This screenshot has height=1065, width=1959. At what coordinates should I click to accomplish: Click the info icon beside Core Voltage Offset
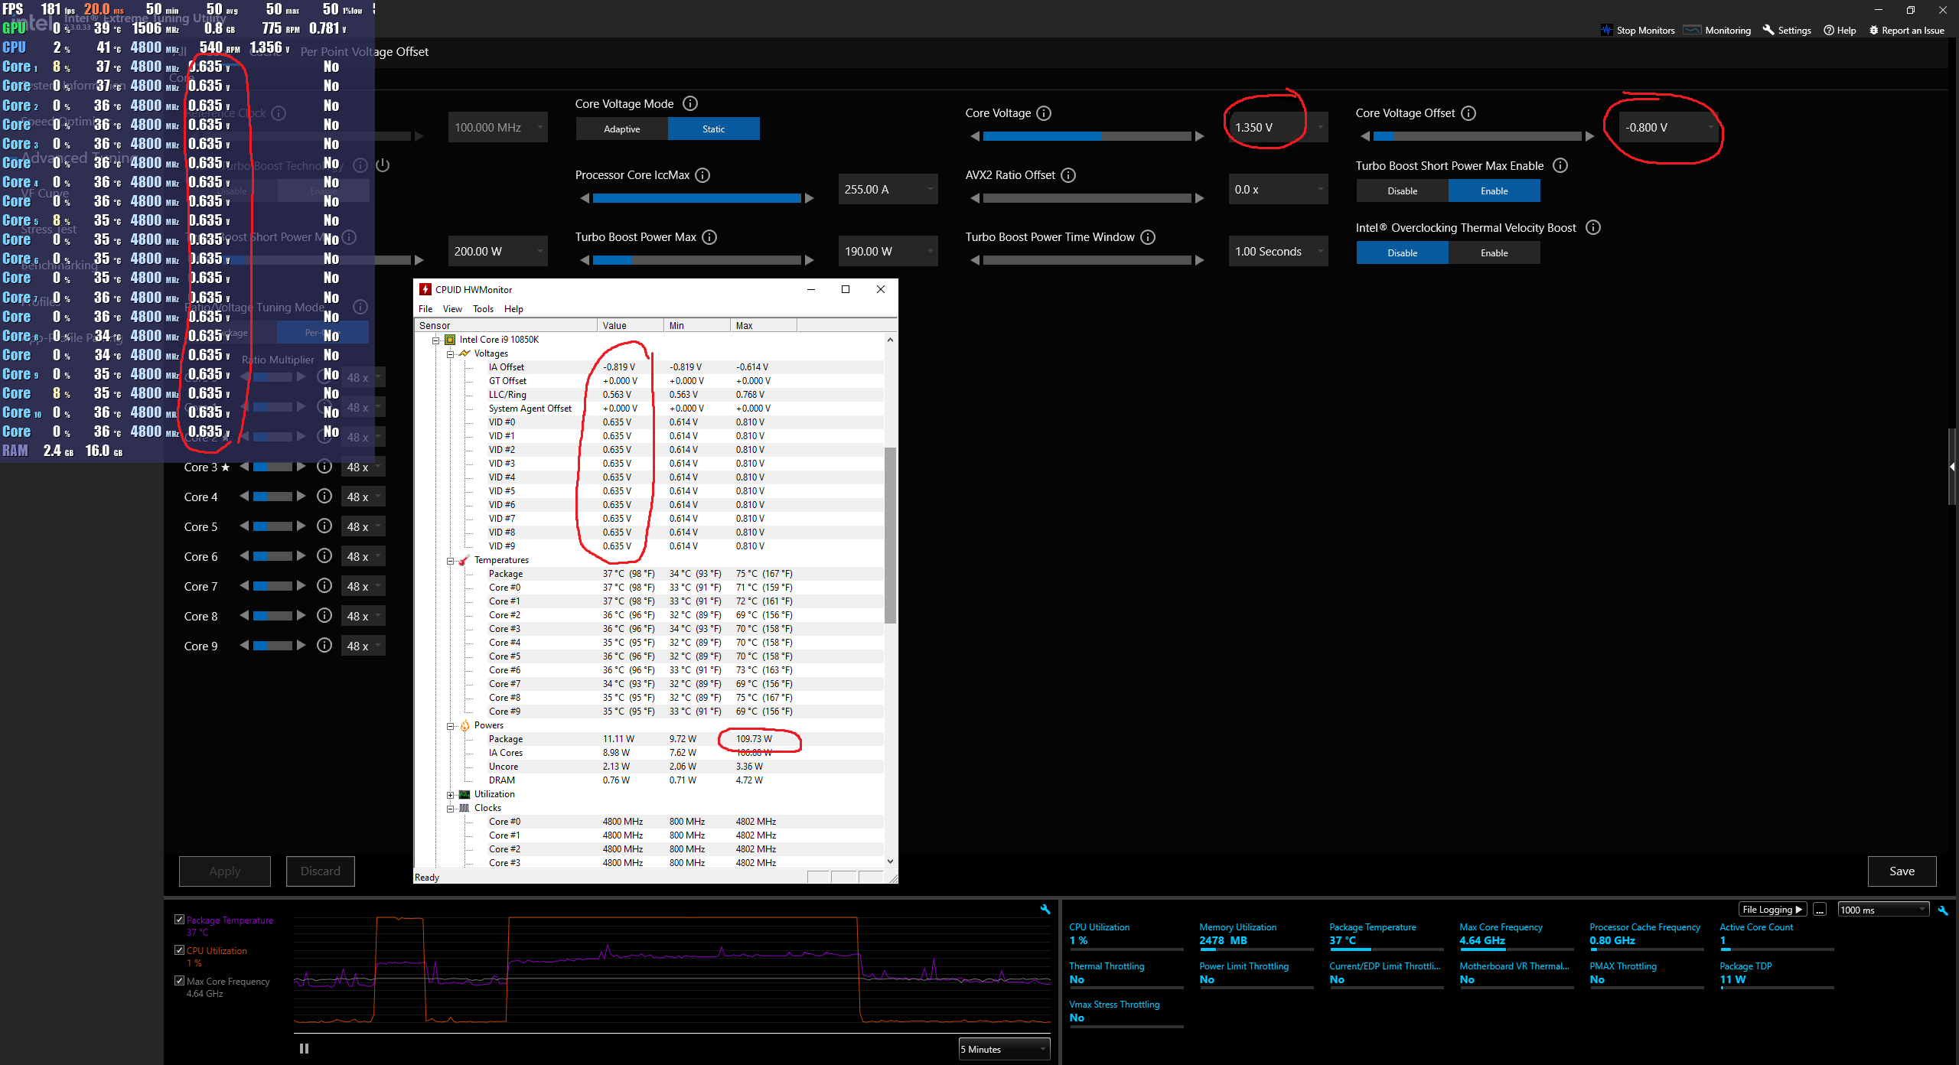point(1468,113)
